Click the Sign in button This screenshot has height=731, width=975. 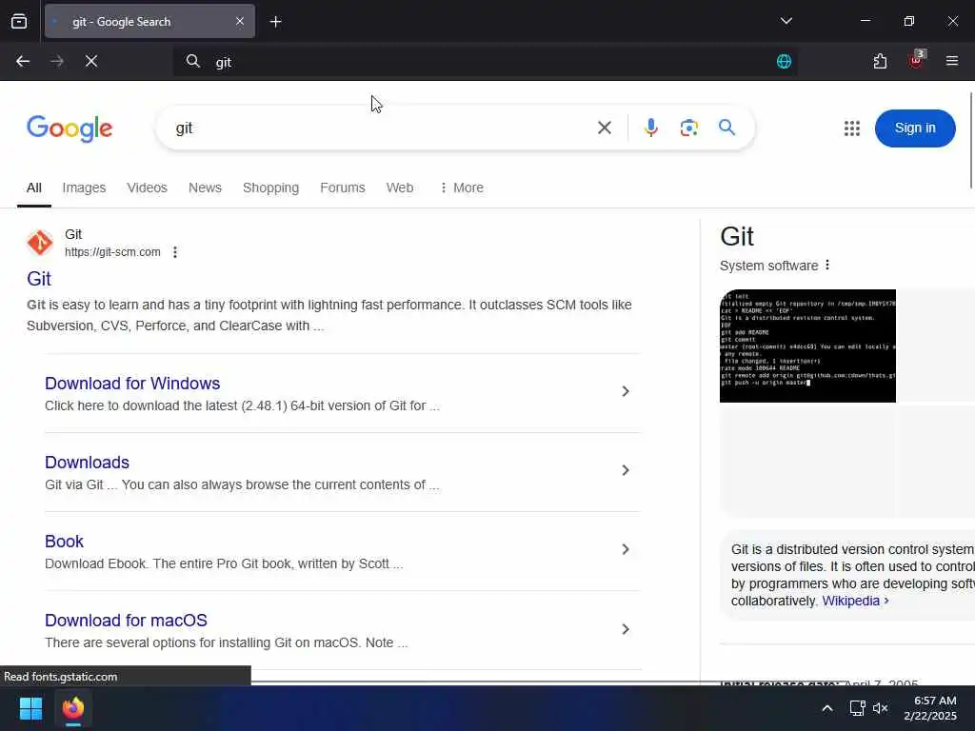[x=915, y=128]
